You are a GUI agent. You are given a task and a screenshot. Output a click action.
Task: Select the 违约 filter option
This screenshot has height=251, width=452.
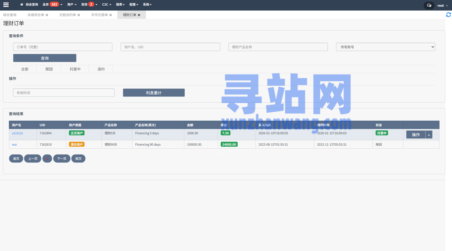101,69
